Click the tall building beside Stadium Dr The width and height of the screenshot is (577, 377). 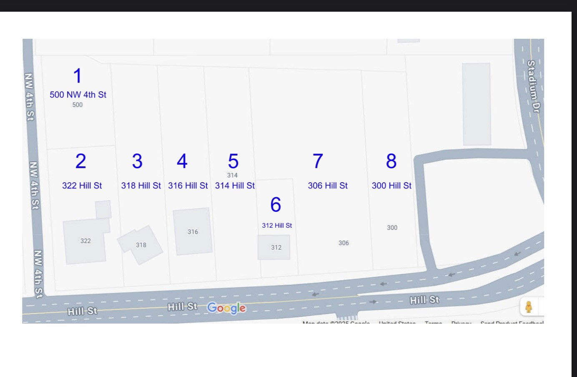coord(477,104)
